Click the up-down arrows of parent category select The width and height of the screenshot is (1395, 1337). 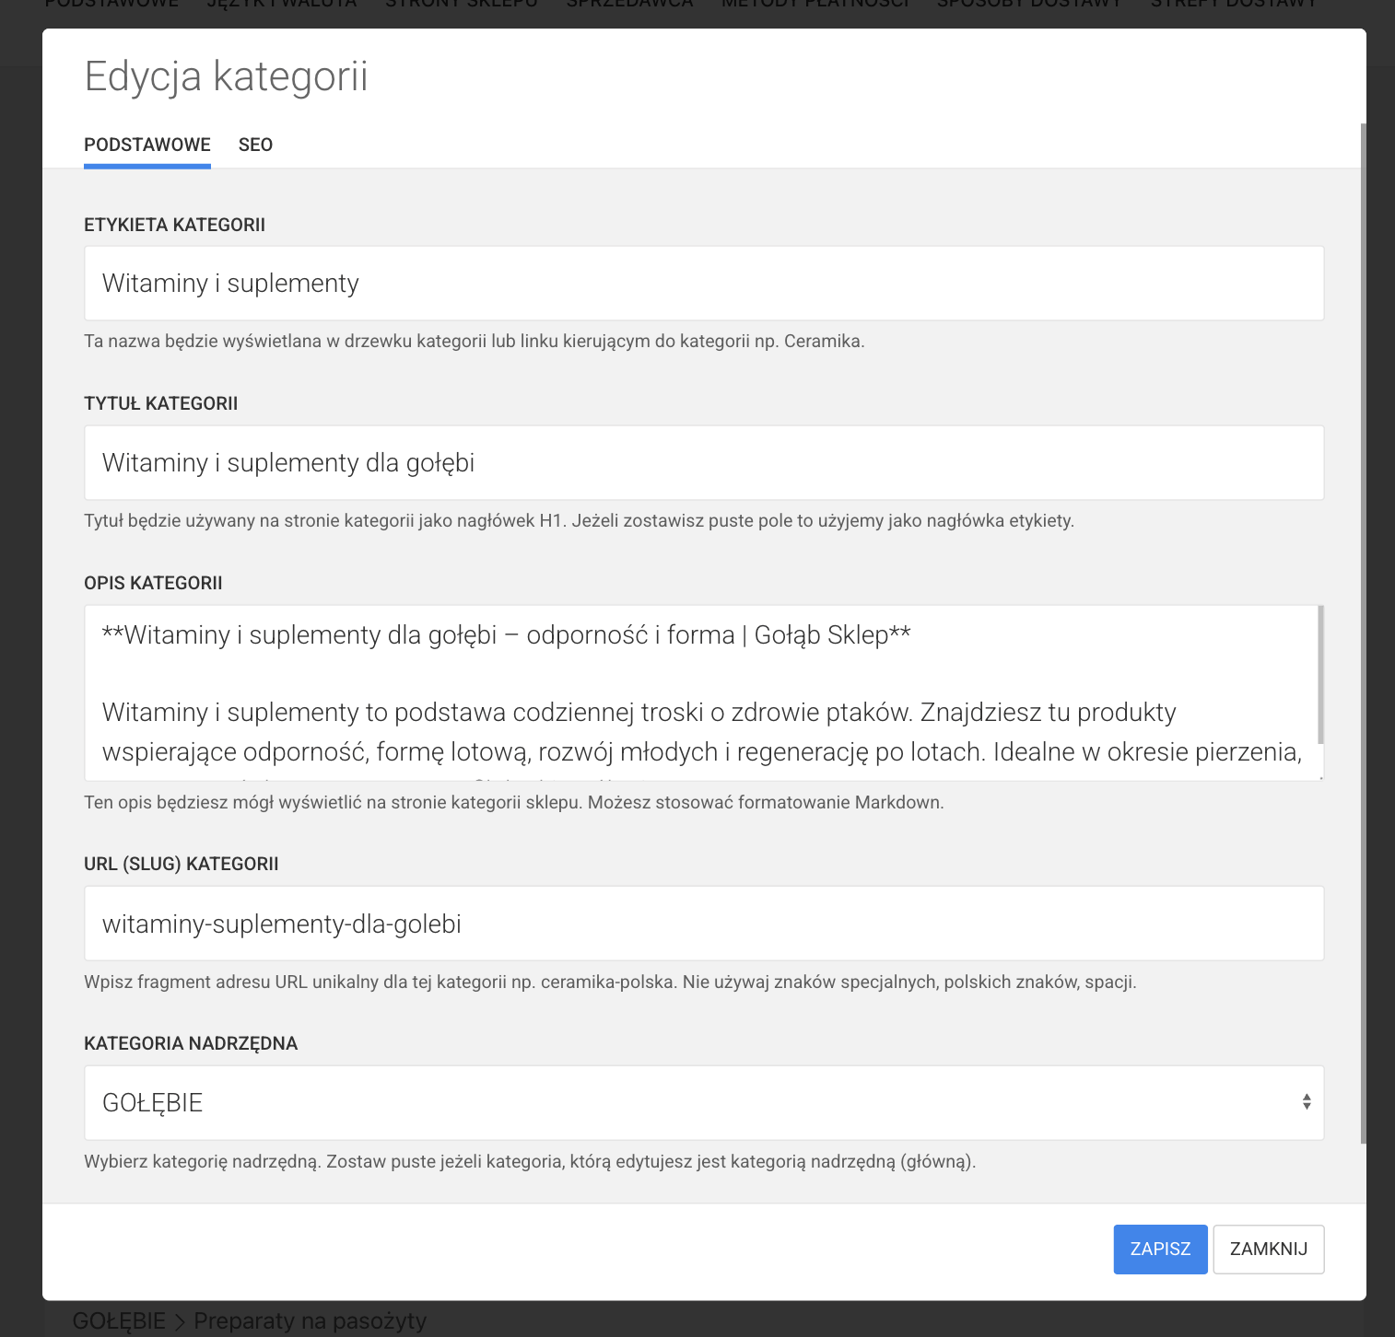click(x=1306, y=1102)
